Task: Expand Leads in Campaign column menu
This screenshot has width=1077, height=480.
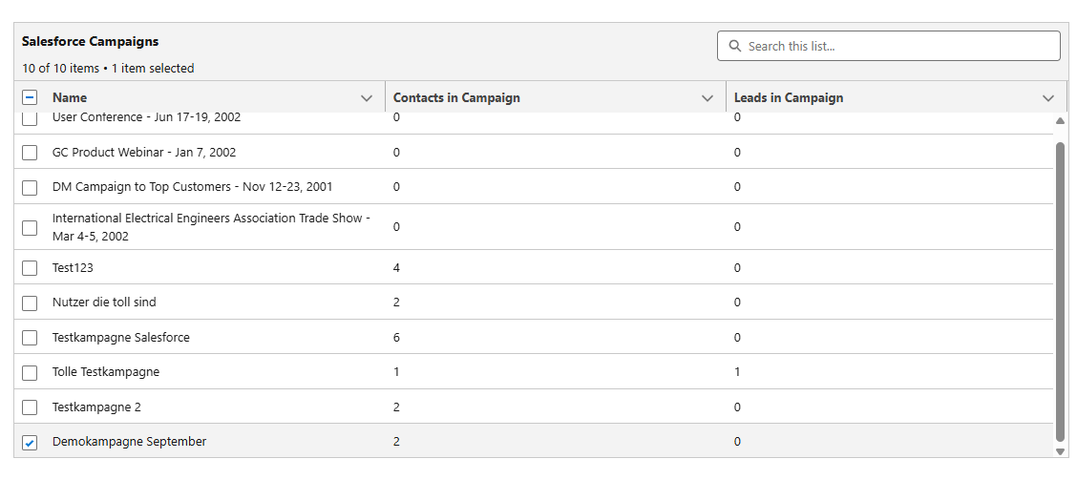Action: 1048,98
